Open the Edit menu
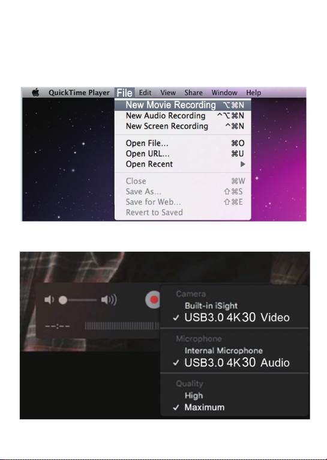Viewport: 327px width, 460px height. [145, 92]
